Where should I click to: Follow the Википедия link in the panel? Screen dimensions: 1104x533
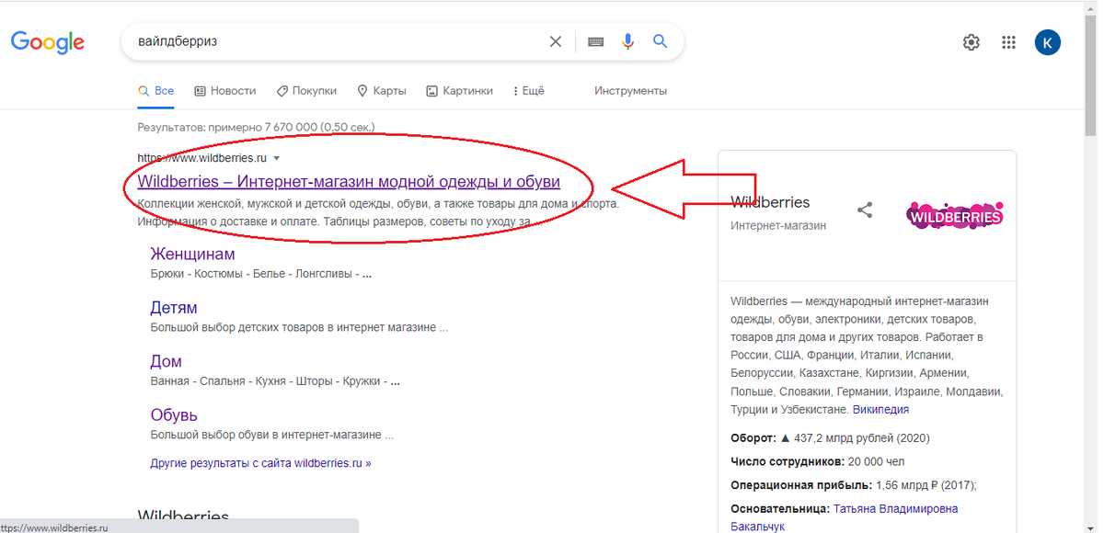coord(880,409)
